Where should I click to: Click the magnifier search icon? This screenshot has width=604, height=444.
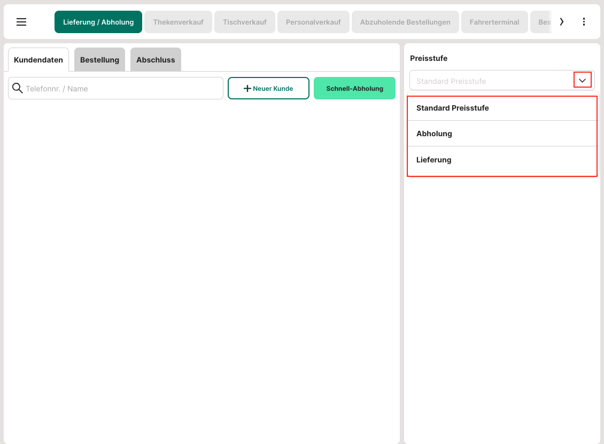pyautogui.click(x=17, y=88)
